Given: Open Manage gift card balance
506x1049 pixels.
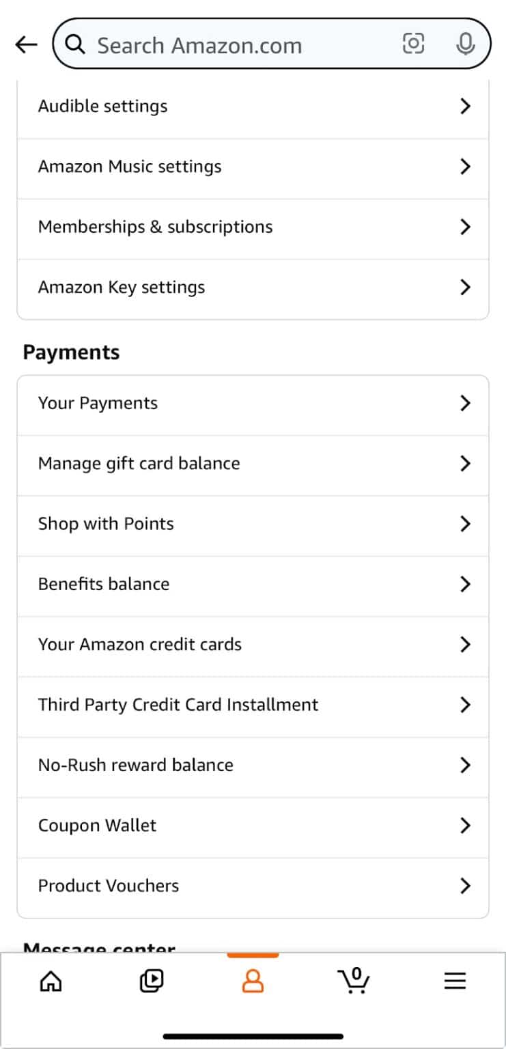Looking at the screenshot, I should [253, 463].
